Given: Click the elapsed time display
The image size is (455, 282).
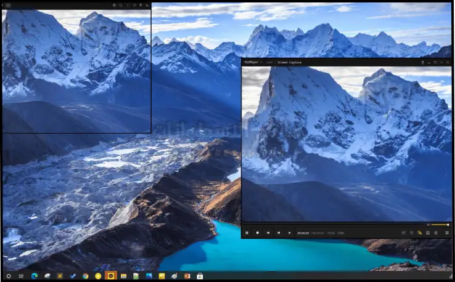Looking at the screenshot, I should [303, 233].
